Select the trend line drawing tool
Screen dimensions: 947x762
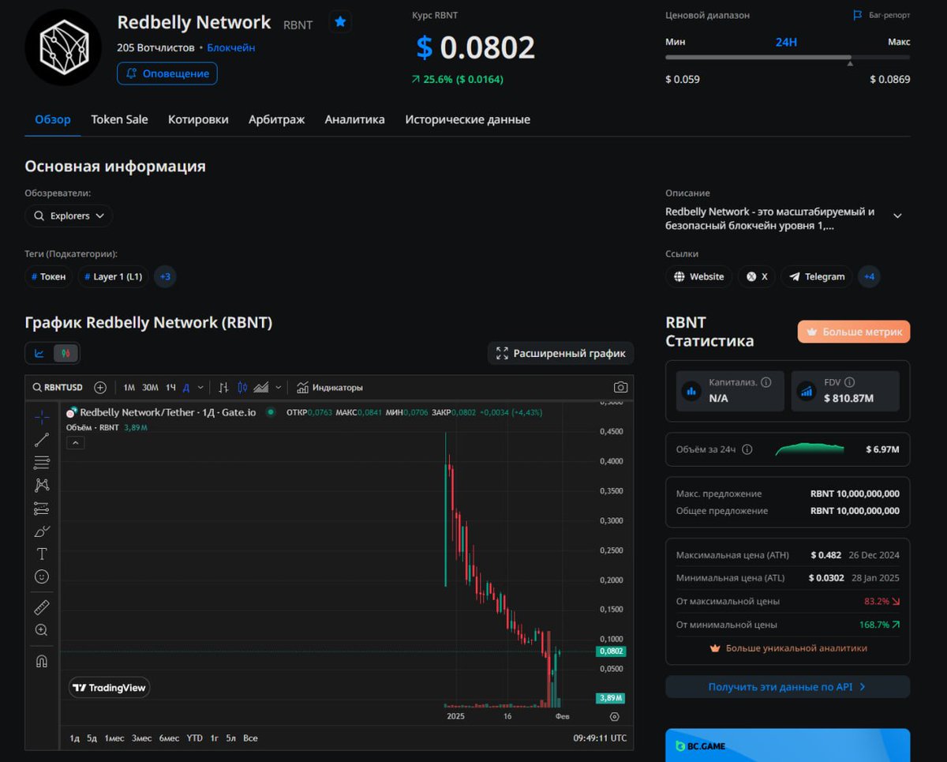click(42, 440)
